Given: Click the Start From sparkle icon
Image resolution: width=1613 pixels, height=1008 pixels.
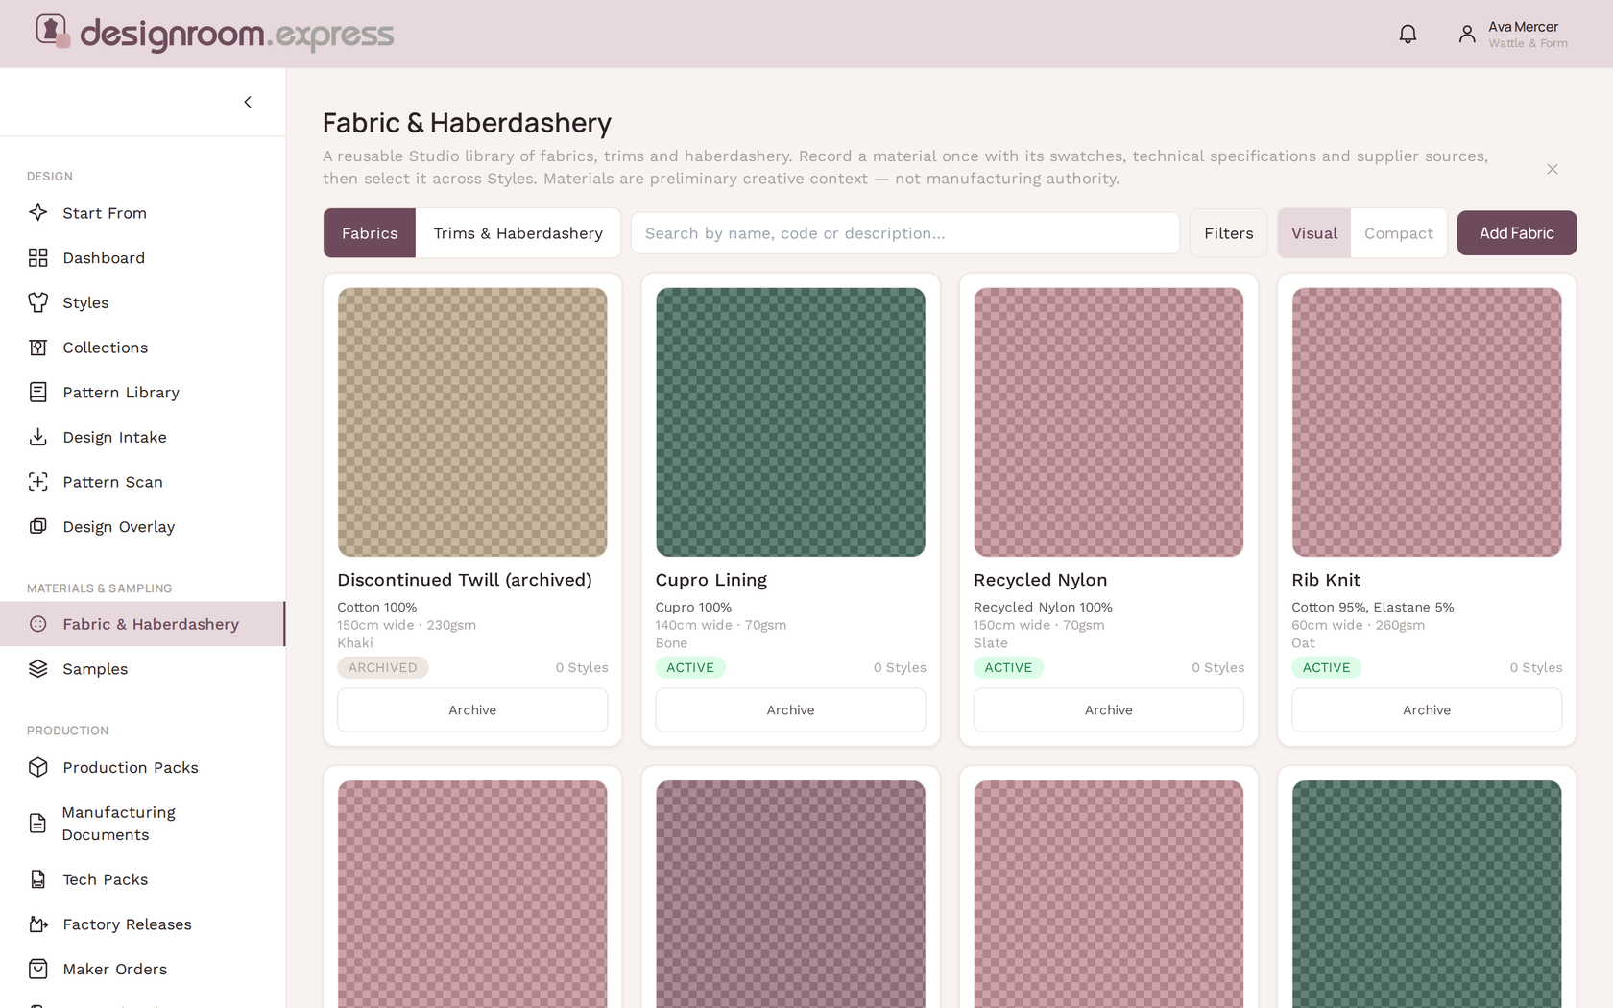Looking at the screenshot, I should pyautogui.click(x=38, y=212).
